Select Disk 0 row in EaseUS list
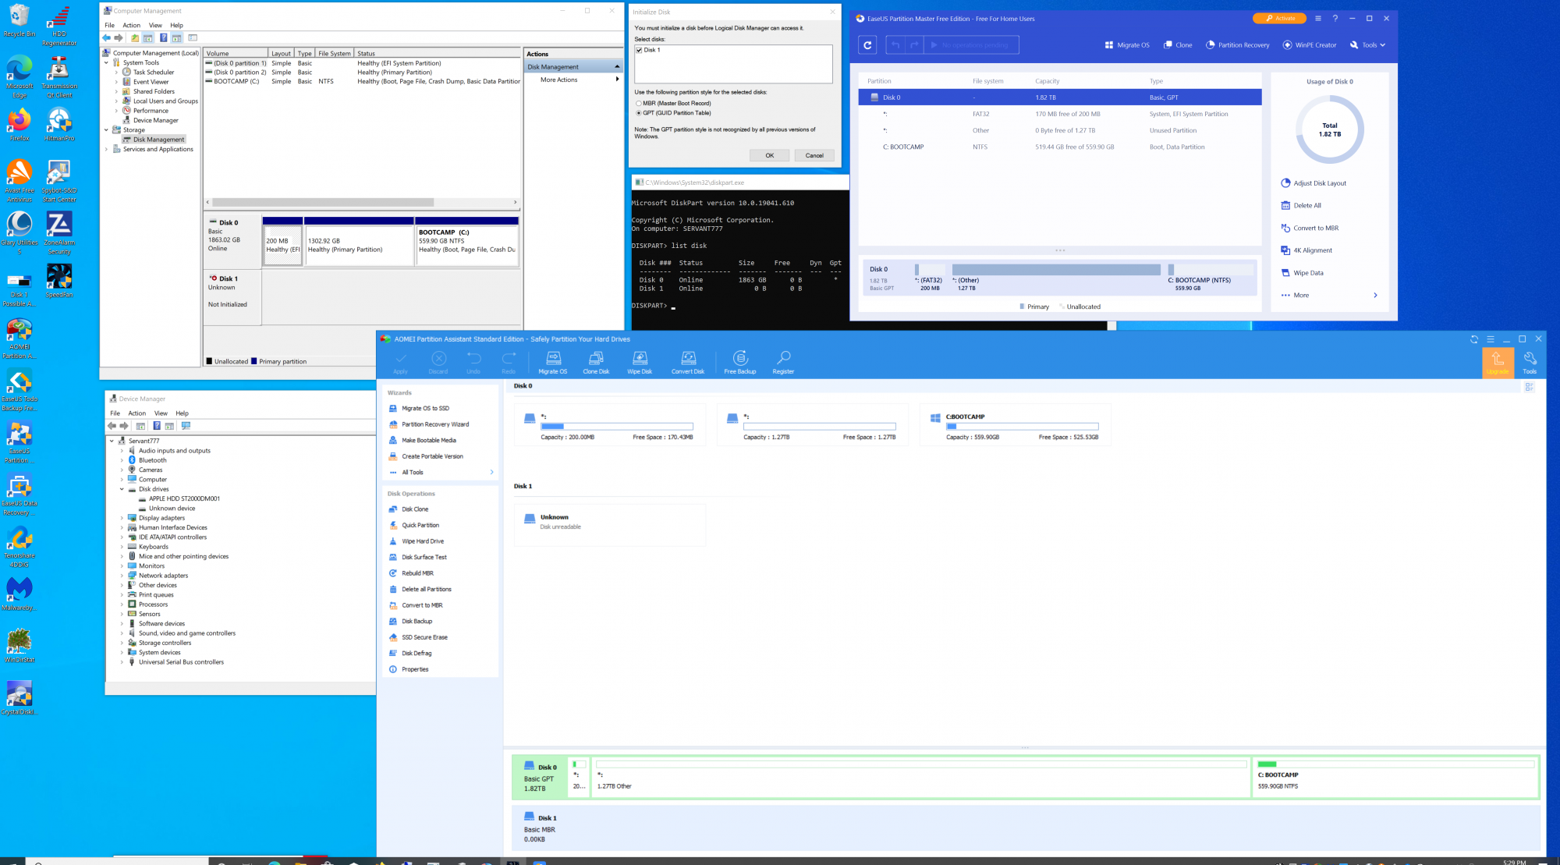This screenshot has height=865, width=1560. 1060,97
